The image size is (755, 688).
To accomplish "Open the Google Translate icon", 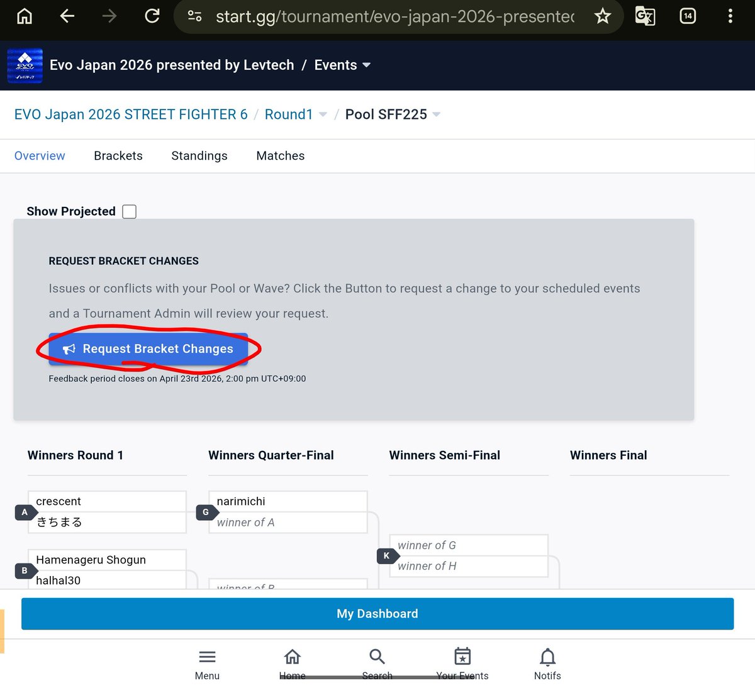I will click(645, 16).
